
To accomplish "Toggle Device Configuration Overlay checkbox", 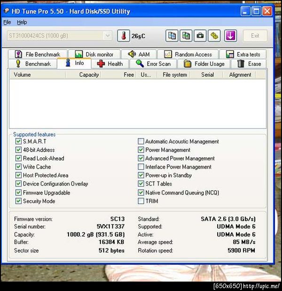I will (x=18, y=184).
